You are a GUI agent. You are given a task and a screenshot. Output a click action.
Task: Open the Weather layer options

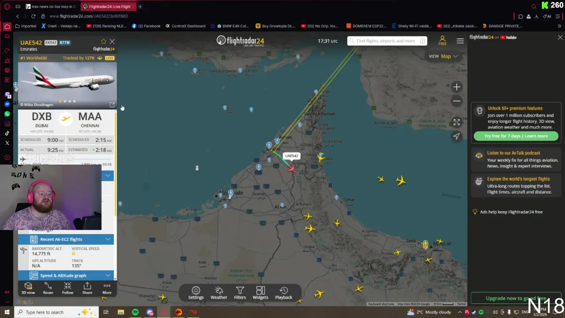(x=218, y=293)
